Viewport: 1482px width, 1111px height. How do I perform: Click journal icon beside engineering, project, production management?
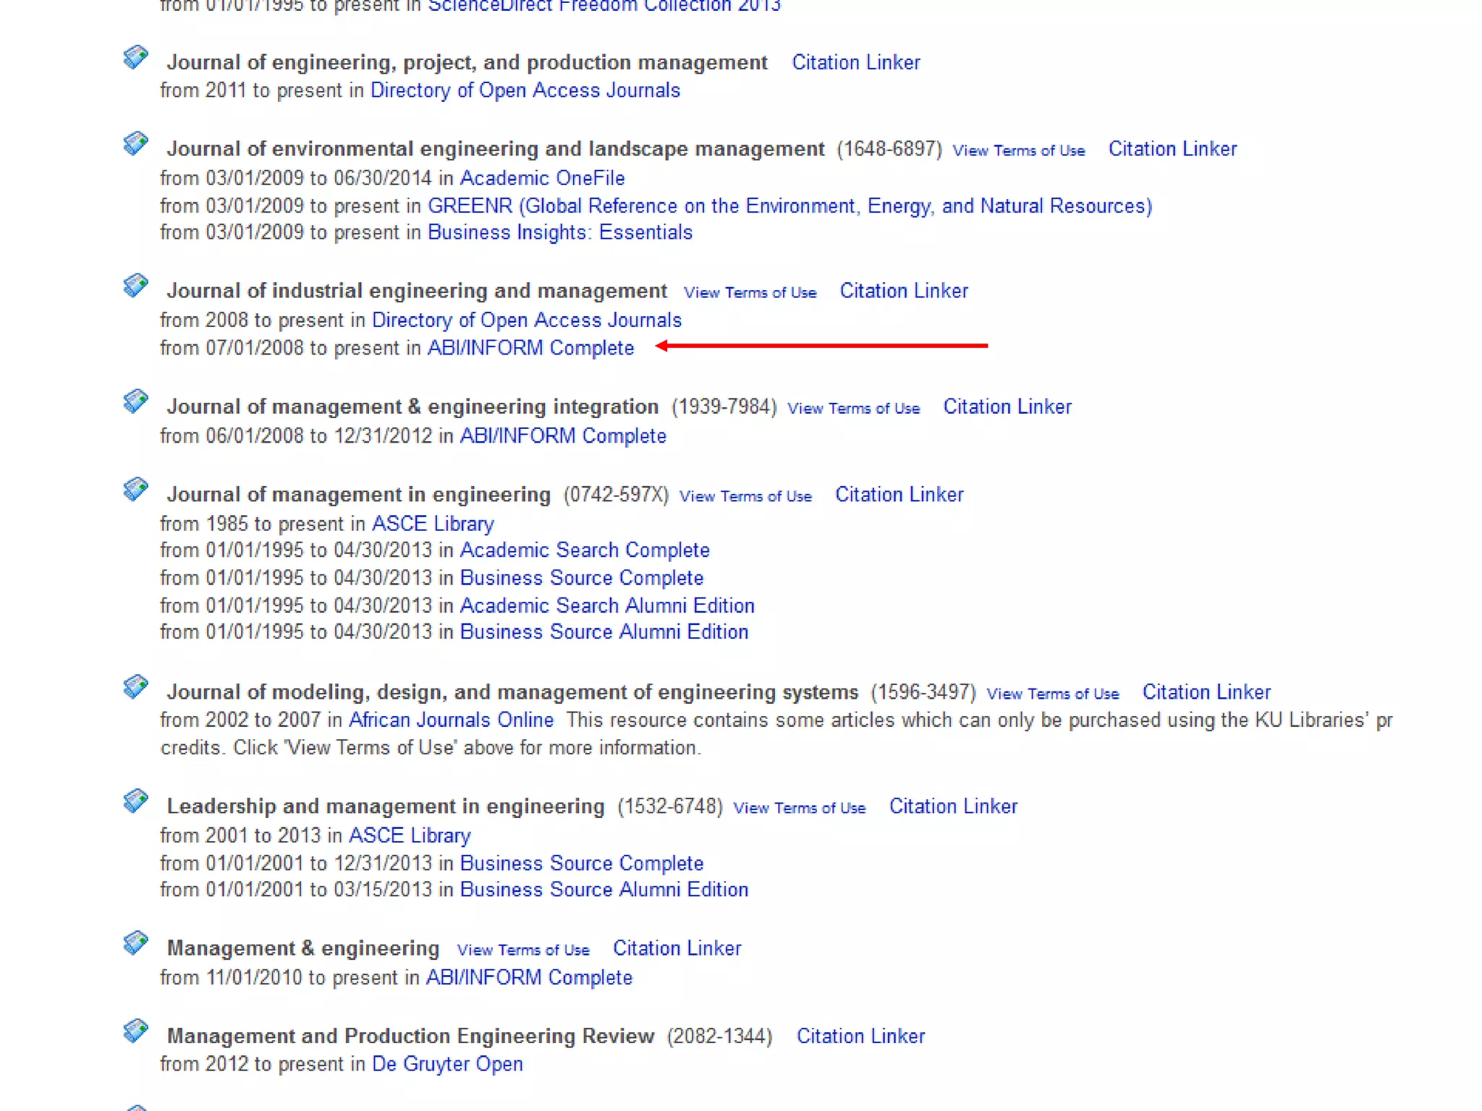point(135,57)
